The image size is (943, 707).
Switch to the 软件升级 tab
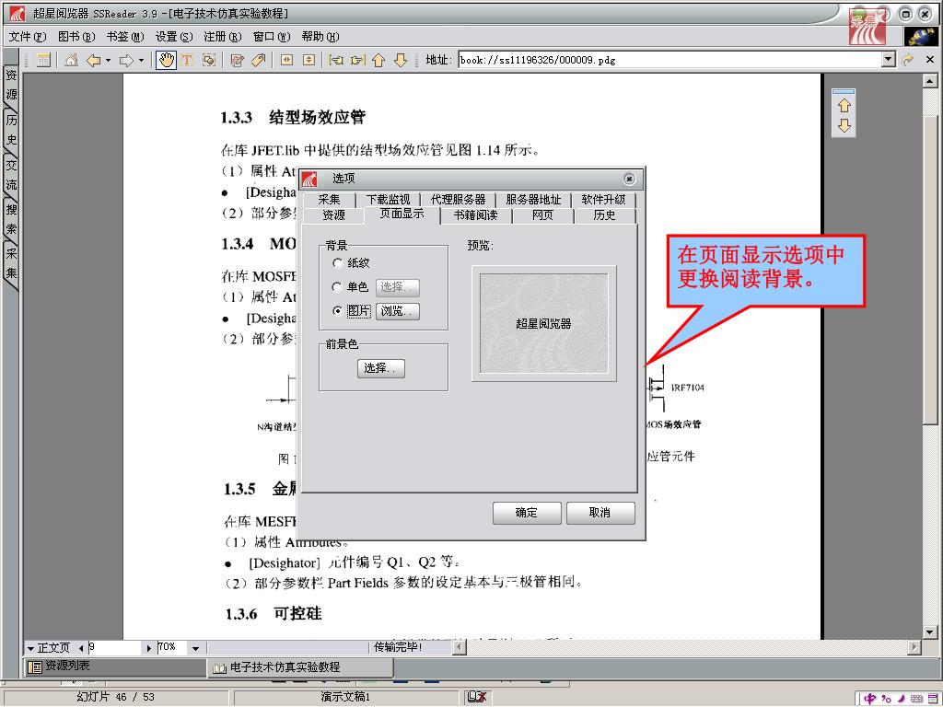click(x=603, y=200)
